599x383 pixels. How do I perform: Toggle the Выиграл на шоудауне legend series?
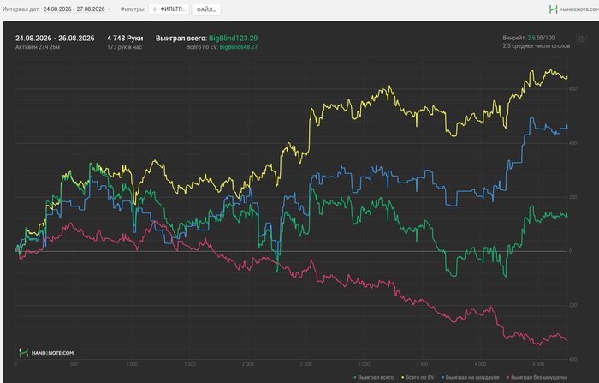click(471, 377)
